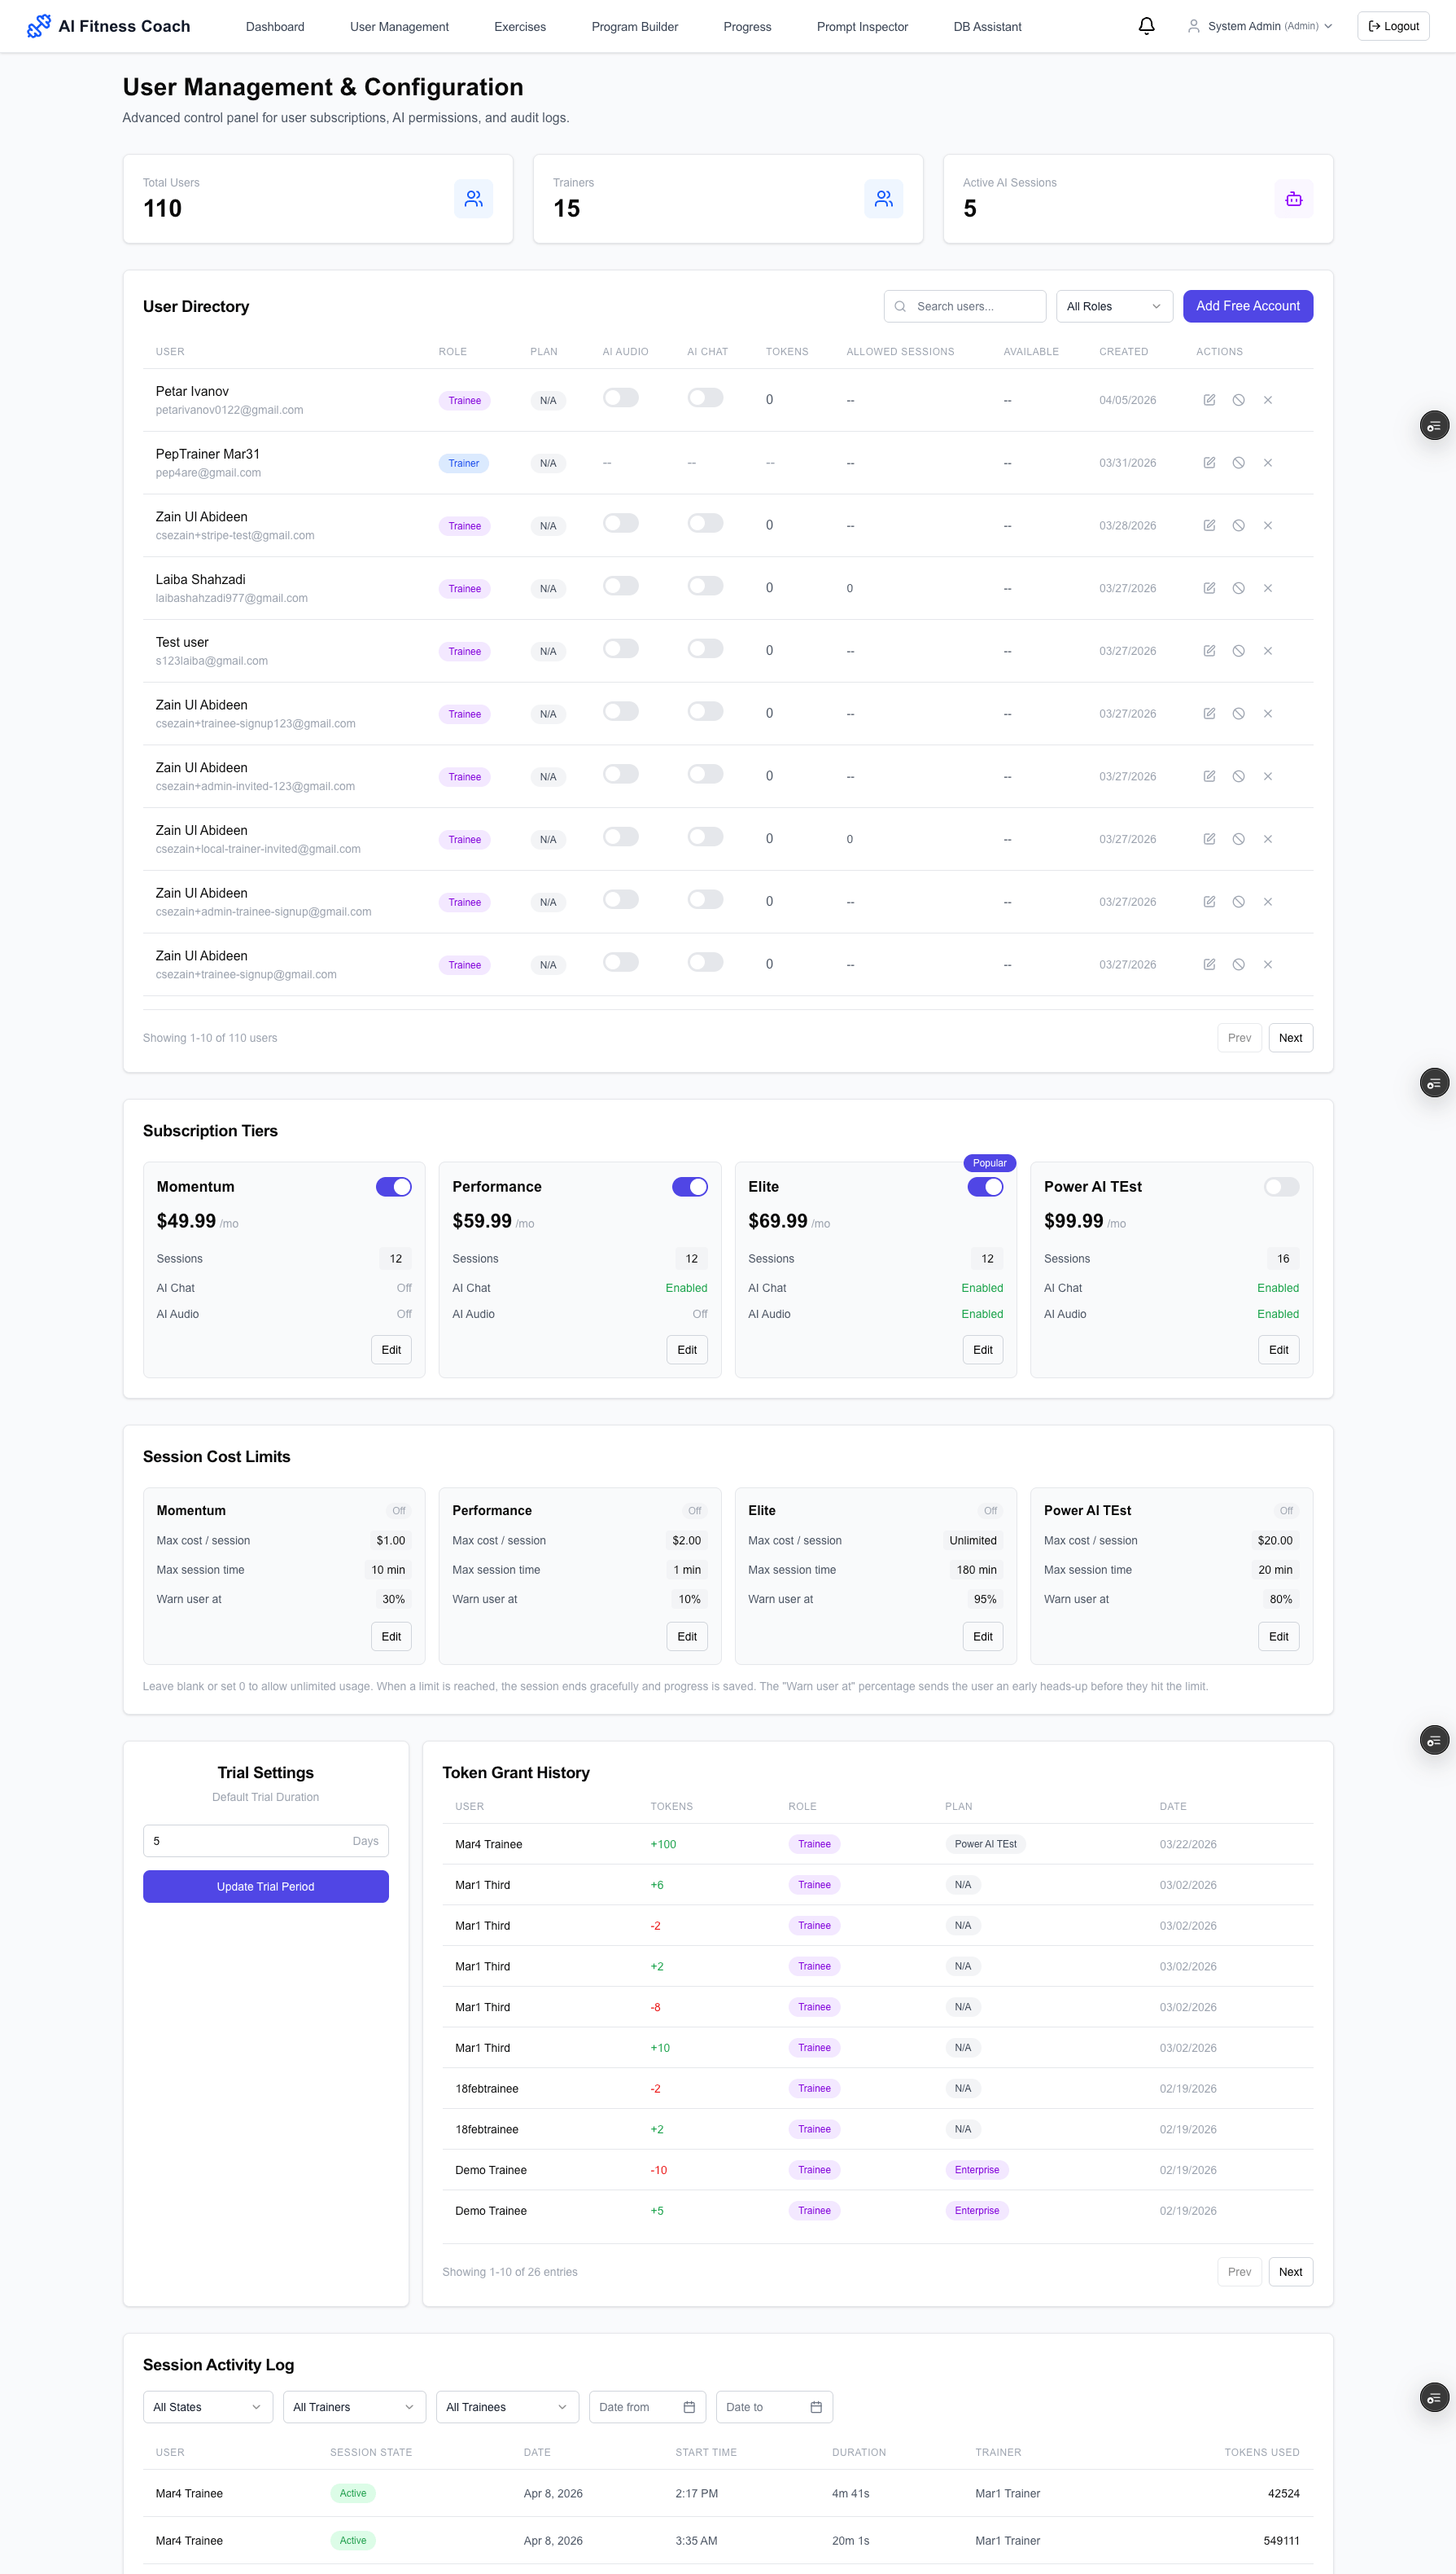The width and height of the screenshot is (1456, 2574).
Task: Edit the Test user account
Action: [x=1209, y=652]
